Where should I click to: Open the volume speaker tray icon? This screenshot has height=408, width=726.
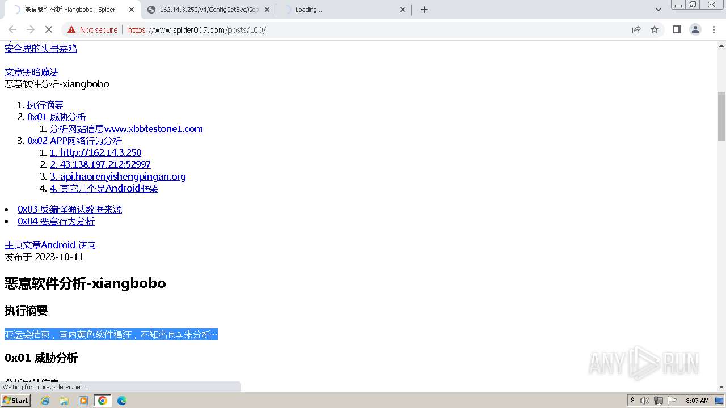645,401
